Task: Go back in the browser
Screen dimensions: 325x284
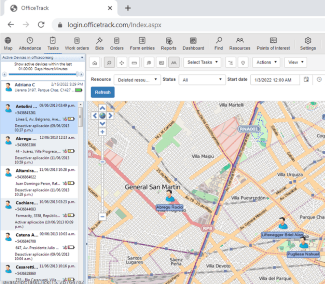Action: coord(11,25)
